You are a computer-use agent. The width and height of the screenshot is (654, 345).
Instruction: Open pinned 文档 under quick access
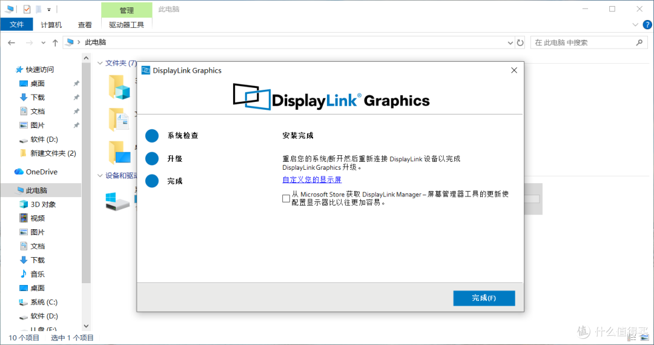(x=38, y=112)
